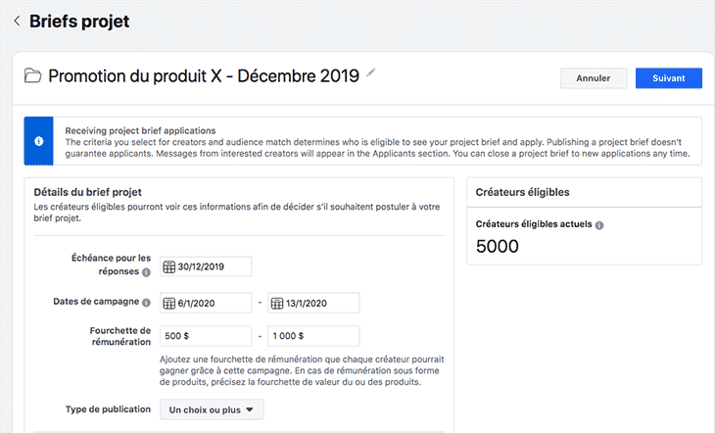Viewport: 715px width, 433px height.
Task: Show info for Créateurs éligibles actuels
Action: 599,225
